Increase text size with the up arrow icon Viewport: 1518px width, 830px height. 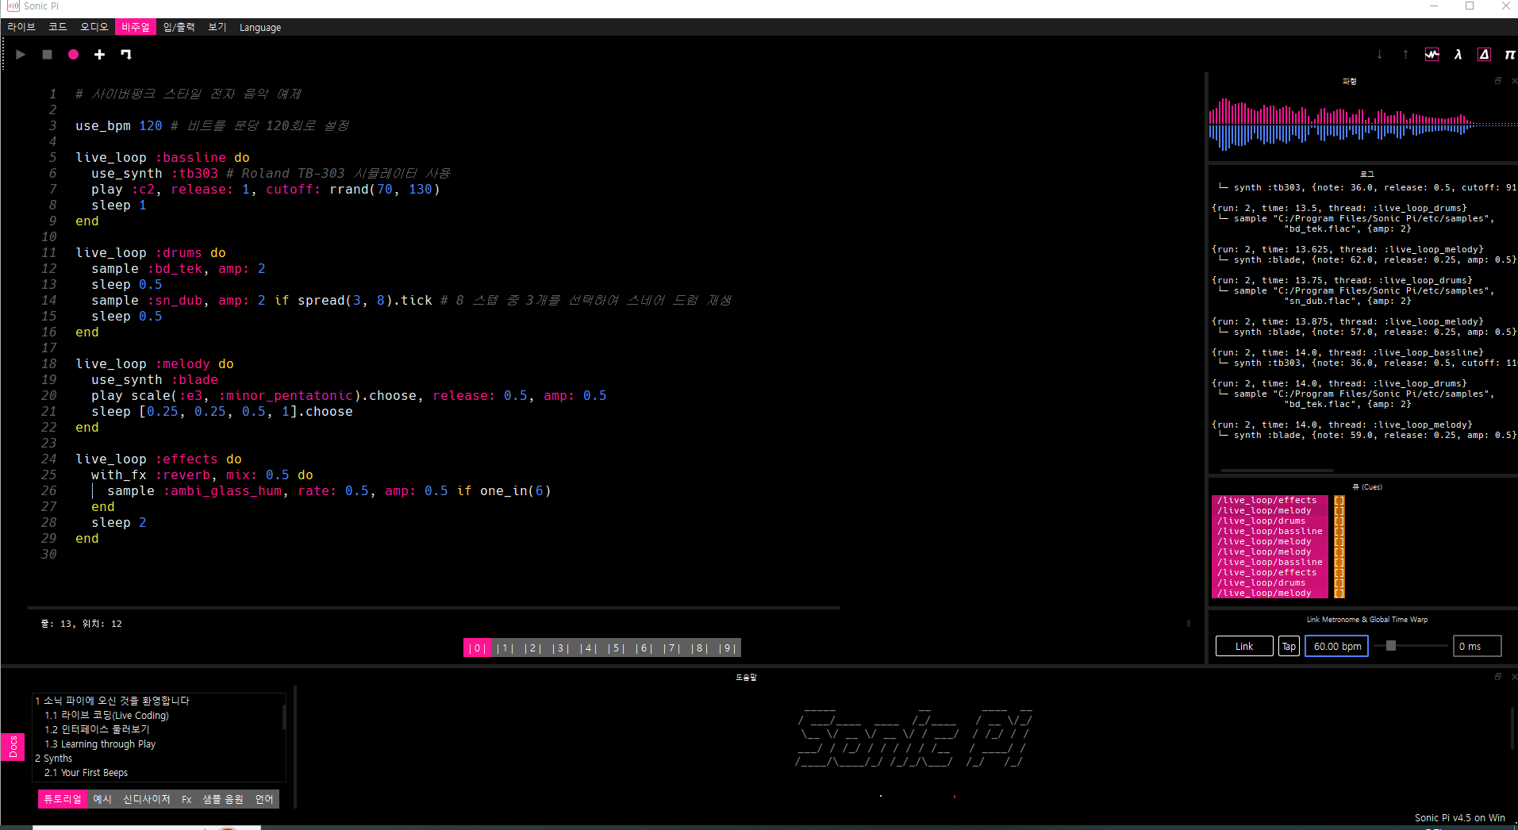1405,55
